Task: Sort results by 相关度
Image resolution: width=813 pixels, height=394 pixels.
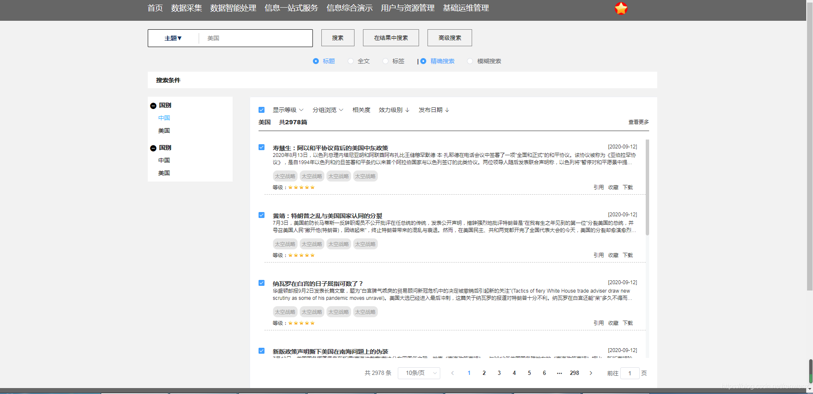Action: (x=361, y=110)
